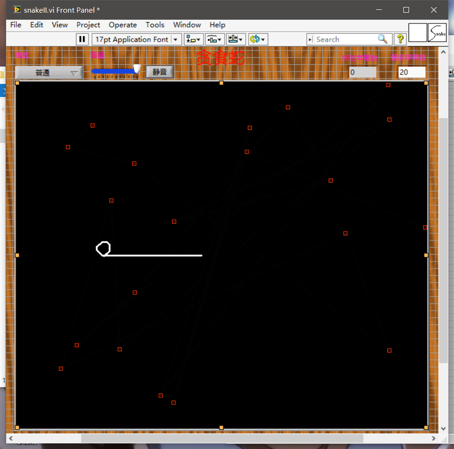Click the Reorder dropdown arrow

[x=263, y=40]
